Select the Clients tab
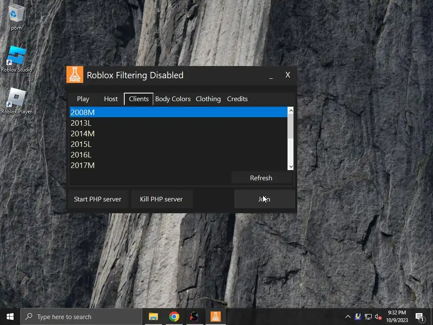The image size is (433, 325). (139, 99)
